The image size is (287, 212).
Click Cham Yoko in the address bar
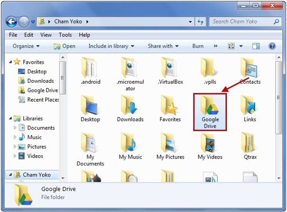point(68,22)
